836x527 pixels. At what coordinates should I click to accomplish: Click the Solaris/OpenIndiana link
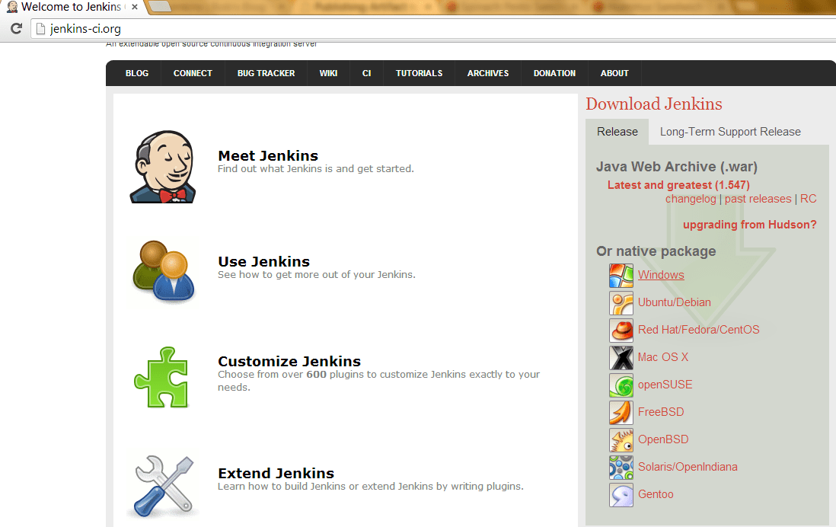point(688,468)
